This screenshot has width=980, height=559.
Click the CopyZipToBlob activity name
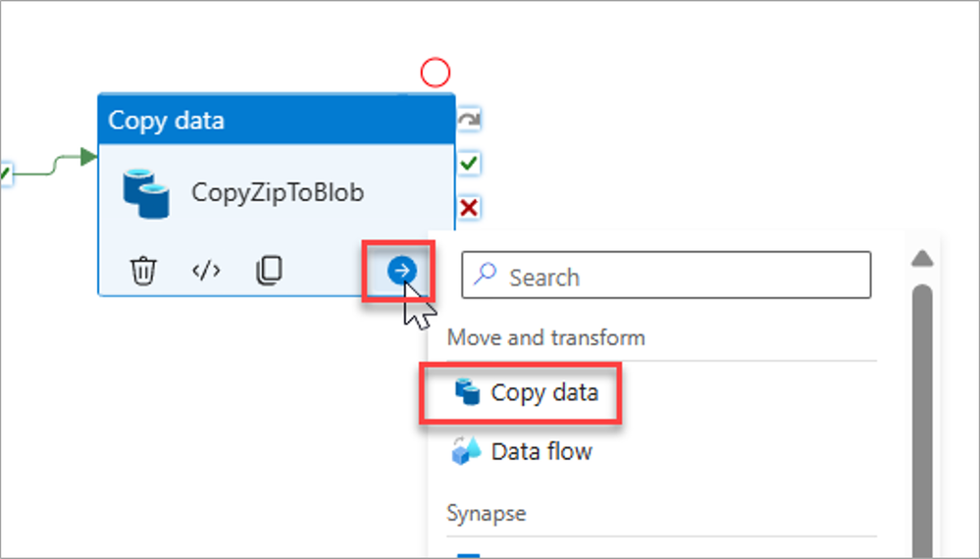[x=278, y=193]
